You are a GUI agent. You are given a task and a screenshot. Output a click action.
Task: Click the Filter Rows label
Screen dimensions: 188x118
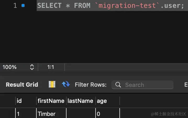pyautogui.click(x=91, y=85)
